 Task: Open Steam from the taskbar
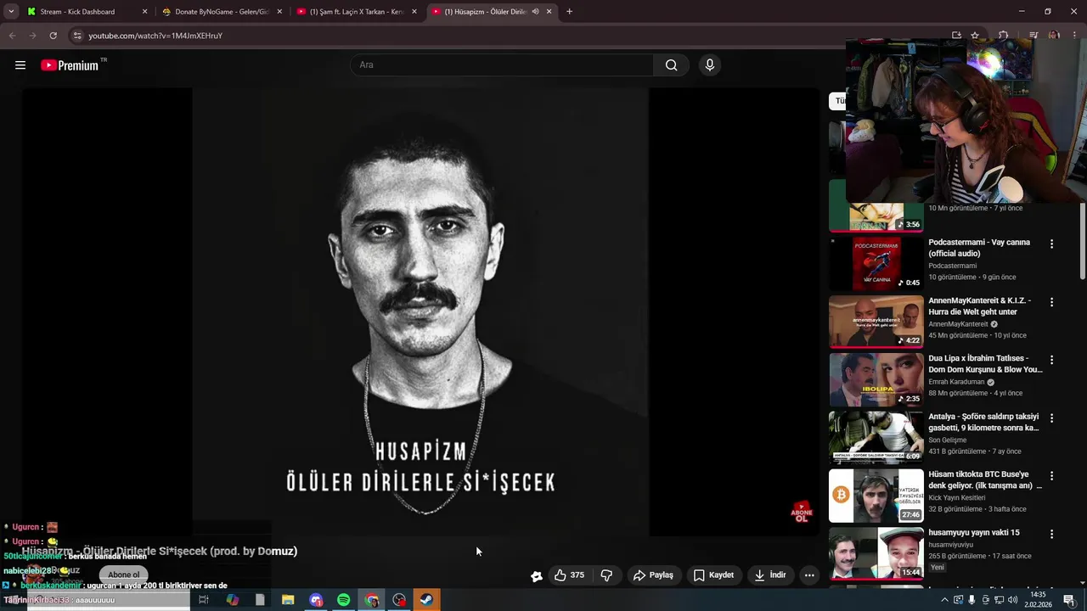coord(427,600)
